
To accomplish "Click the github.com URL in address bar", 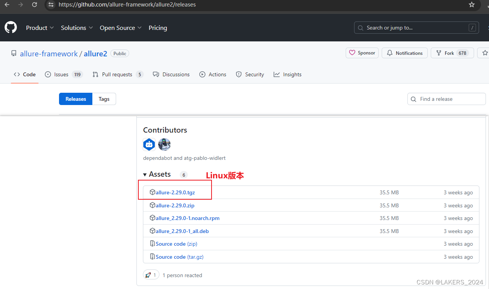I will 127,5.
